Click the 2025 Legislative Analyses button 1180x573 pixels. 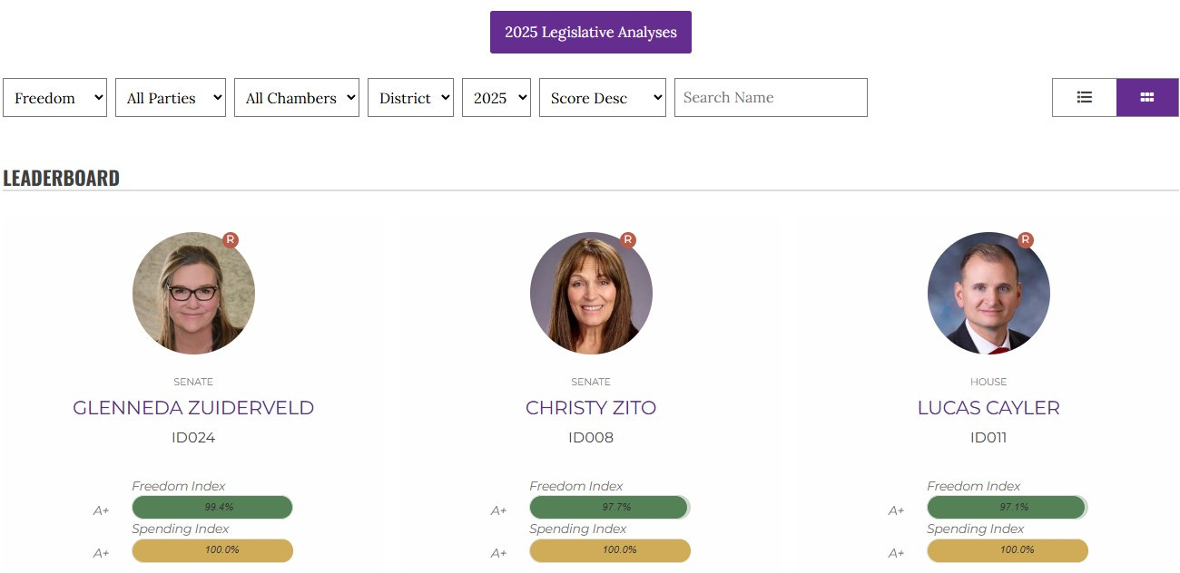click(591, 32)
